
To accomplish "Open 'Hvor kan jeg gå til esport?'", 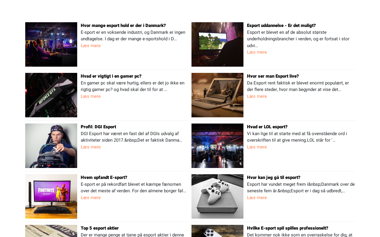I will (x=274, y=177).
